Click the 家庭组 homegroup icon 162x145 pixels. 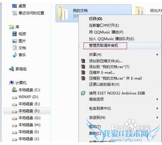12,69
